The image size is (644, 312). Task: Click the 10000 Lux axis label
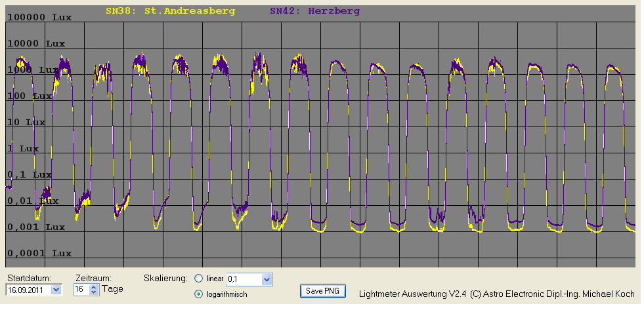(36, 43)
